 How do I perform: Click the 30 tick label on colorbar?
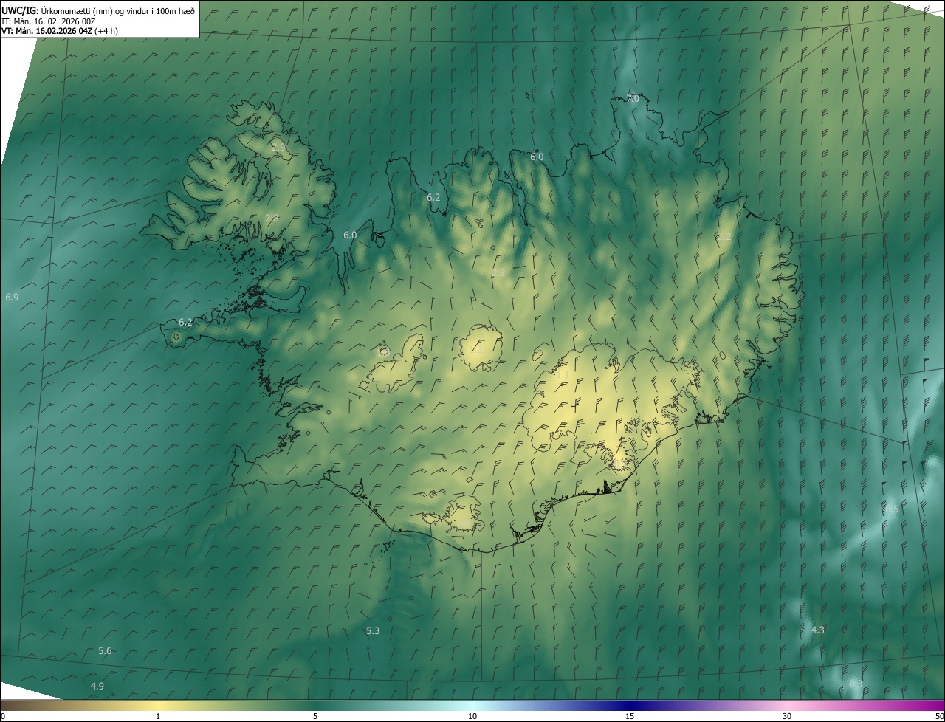[787, 716]
